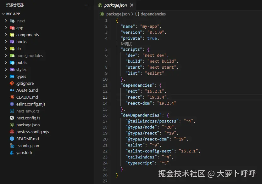
Task: Click the "dev" script key on line 6
Action: (x=131, y=55)
